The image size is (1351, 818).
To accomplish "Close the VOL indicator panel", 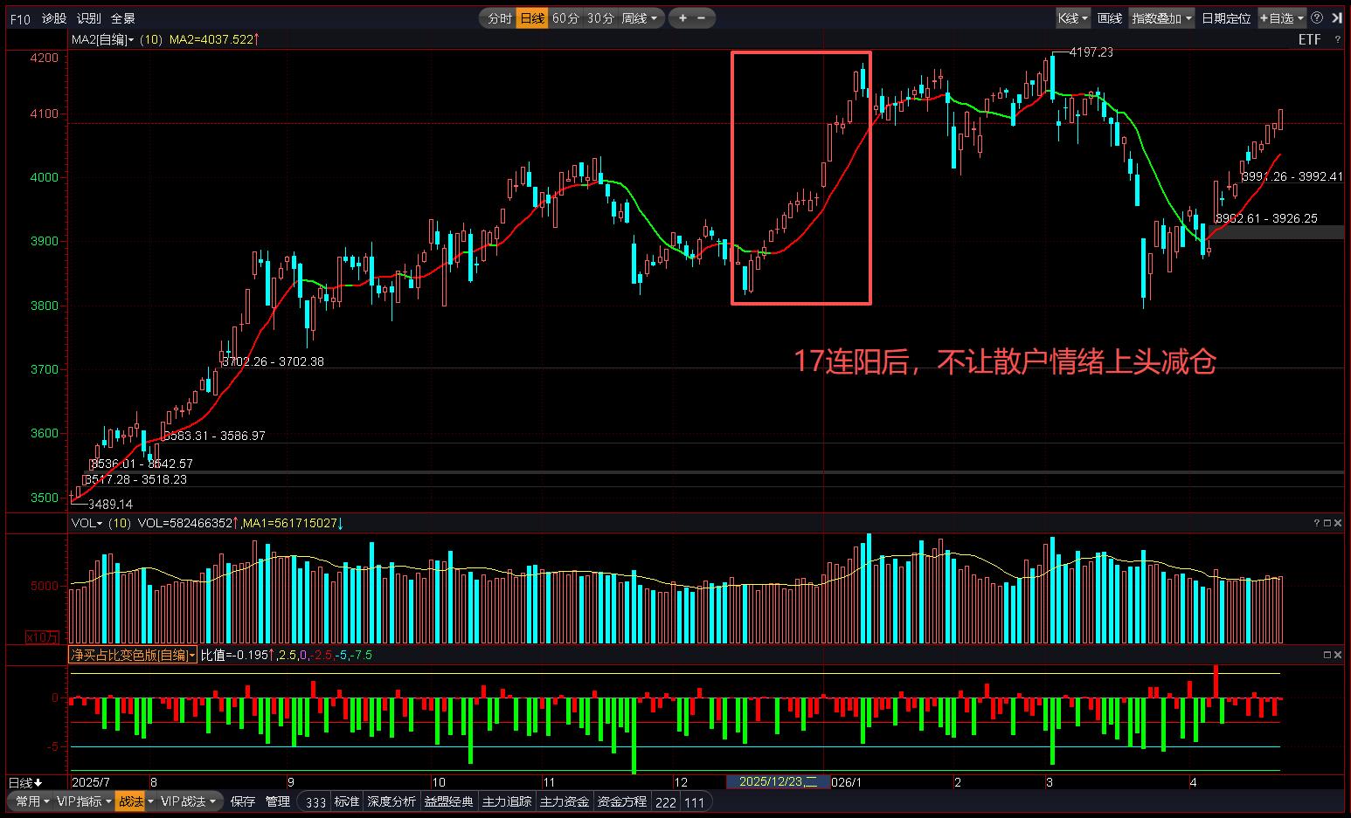I will pyautogui.click(x=1338, y=523).
